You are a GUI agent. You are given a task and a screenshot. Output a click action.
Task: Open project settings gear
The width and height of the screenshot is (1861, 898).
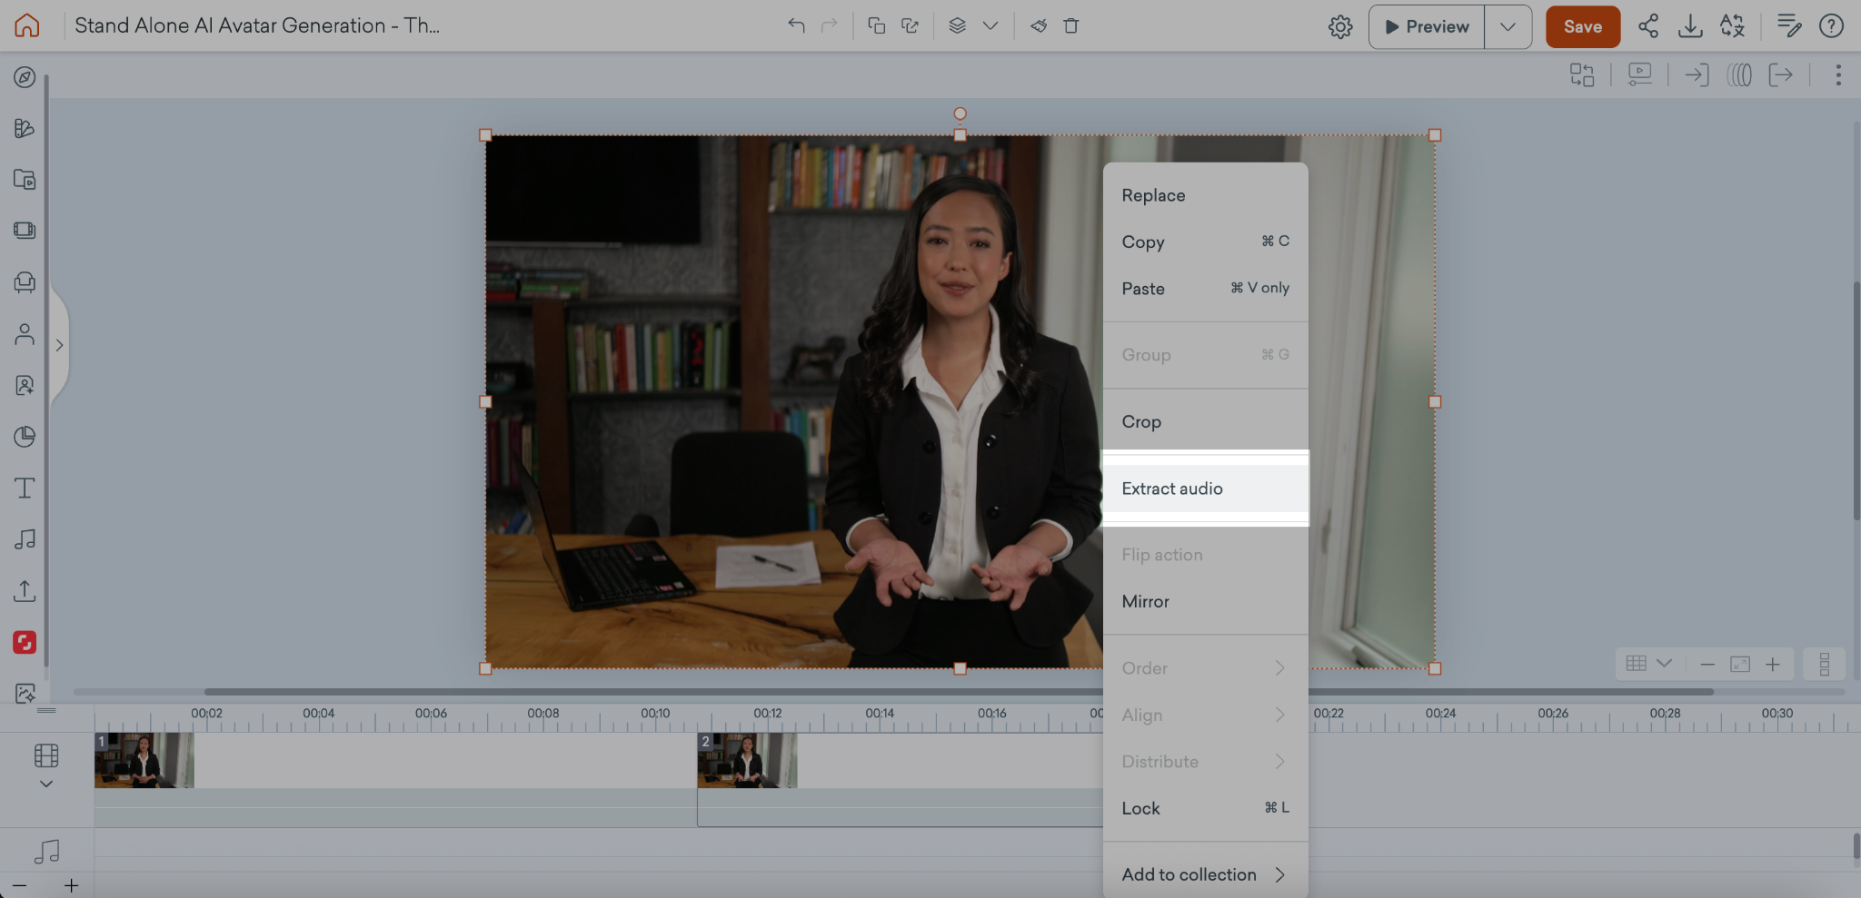click(1340, 27)
